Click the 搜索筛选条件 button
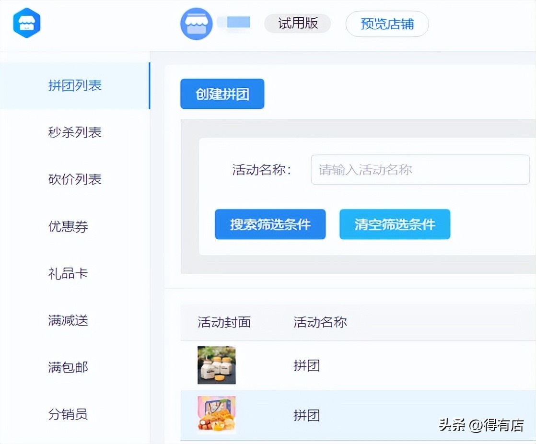 click(270, 224)
